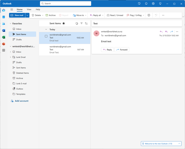This screenshot has width=185, height=149.
Task: Open the Calendar icon in left sidebar
Action: click(x=4, y=17)
